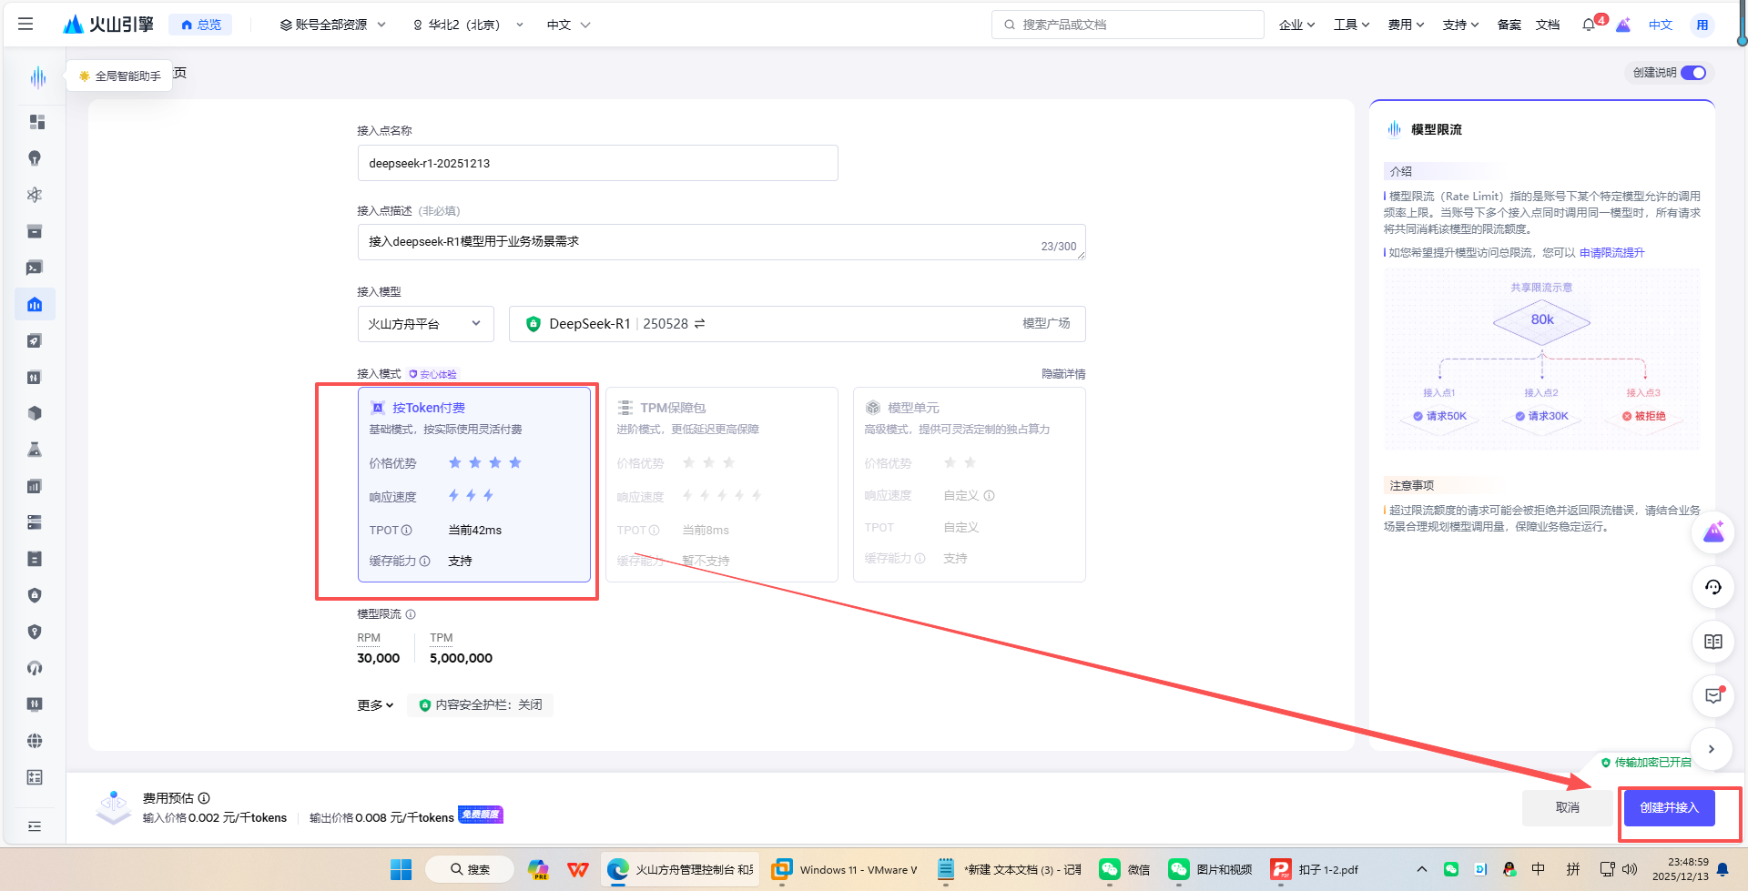Open the cube sidebar icon

[x=35, y=413]
